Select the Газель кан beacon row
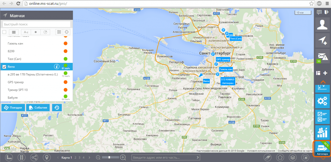 (x=37, y=43)
